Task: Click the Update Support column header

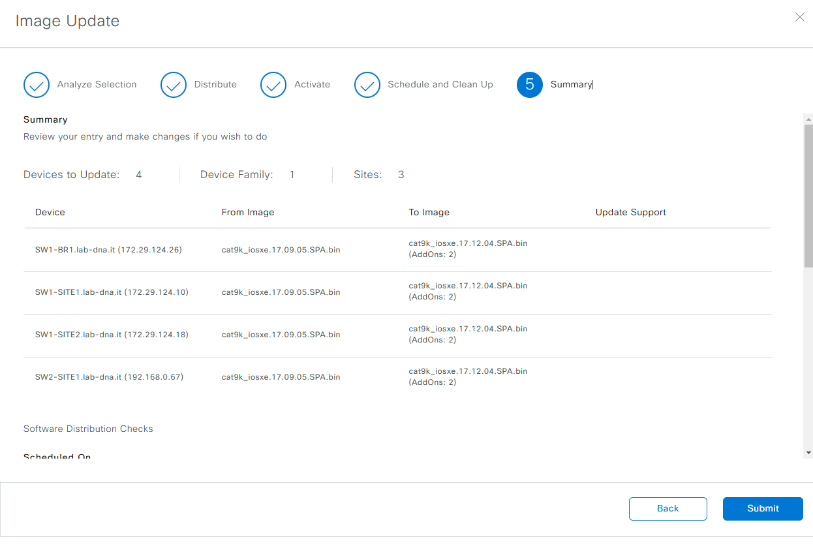Action: (x=631, y=212)
